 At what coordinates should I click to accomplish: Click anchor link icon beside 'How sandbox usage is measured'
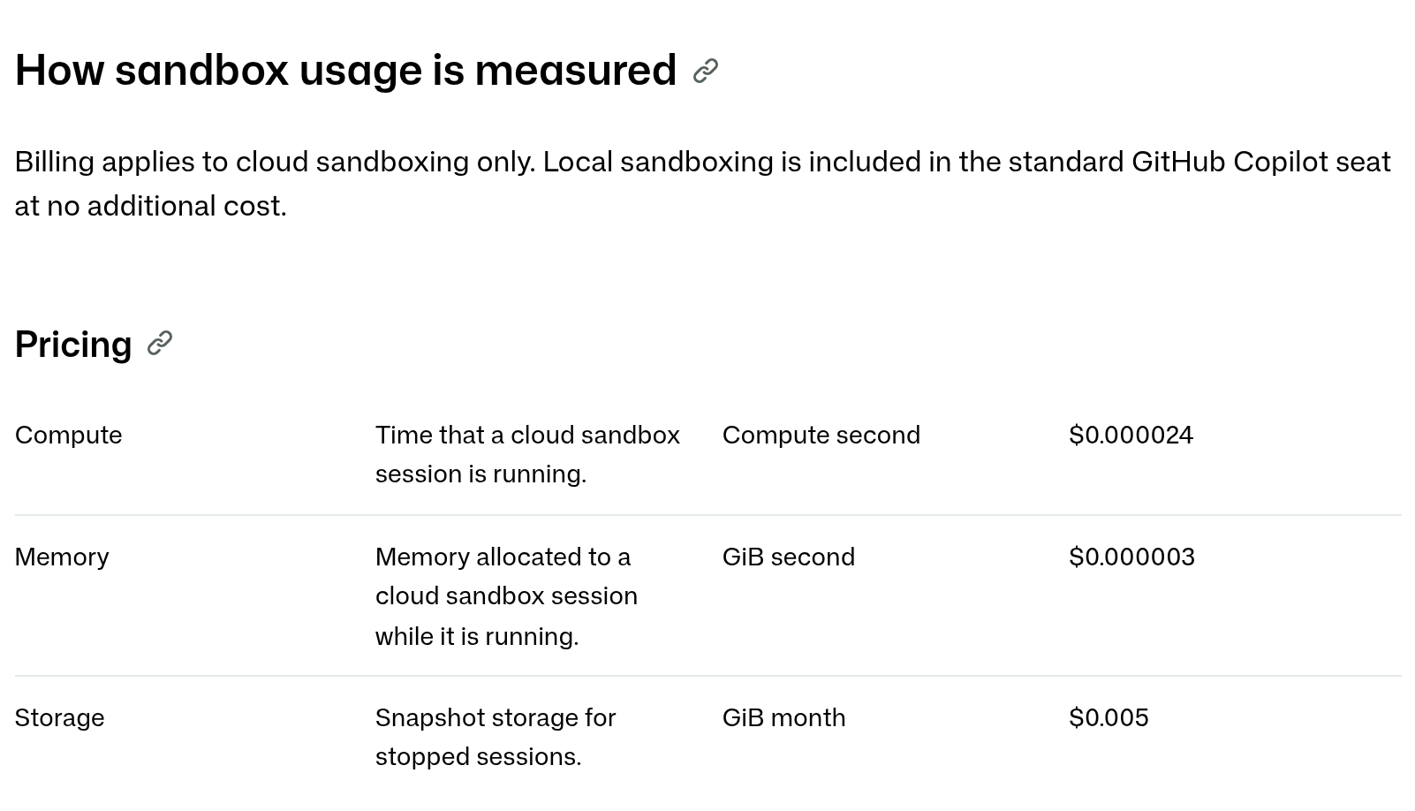click(705, 71)
